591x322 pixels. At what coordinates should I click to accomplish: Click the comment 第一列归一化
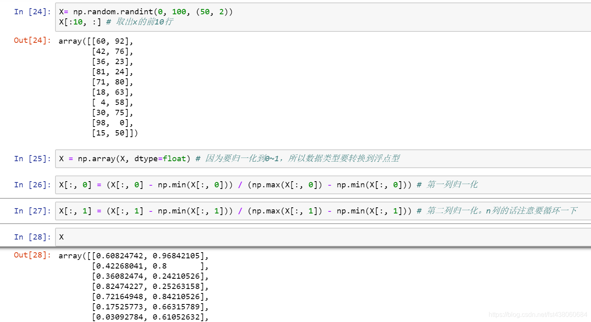[x=447, y=184]
